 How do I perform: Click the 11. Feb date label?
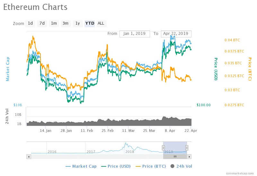(x=87, y=131)
